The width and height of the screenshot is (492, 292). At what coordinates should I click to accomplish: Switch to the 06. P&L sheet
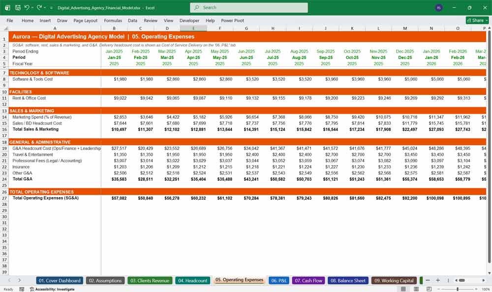[x=278, y=281]
